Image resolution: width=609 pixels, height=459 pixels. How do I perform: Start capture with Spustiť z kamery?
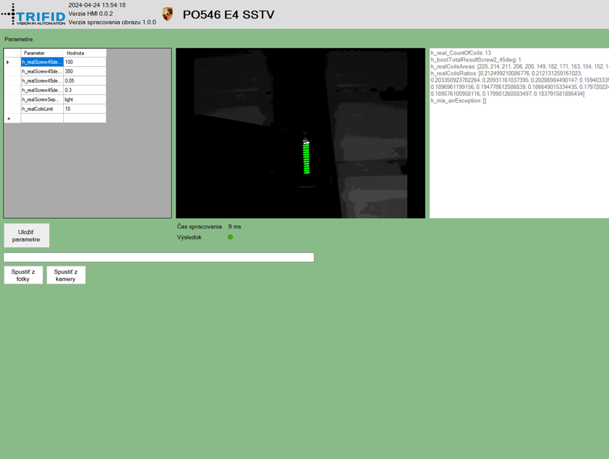pyautogui.click(x=66, y=275)
